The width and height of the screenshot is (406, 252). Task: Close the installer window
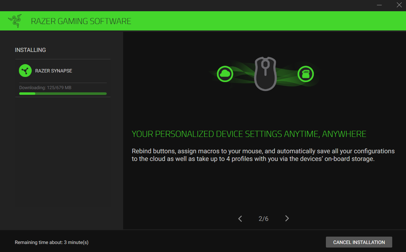pos(399,5)
